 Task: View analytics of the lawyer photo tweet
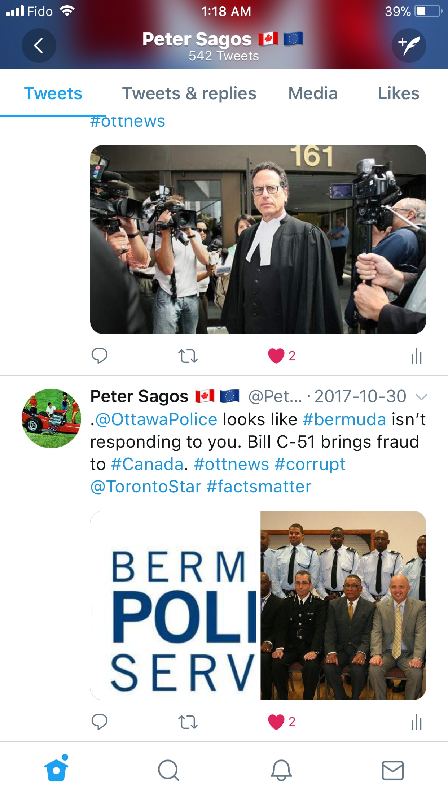click(x=417, y=356)
